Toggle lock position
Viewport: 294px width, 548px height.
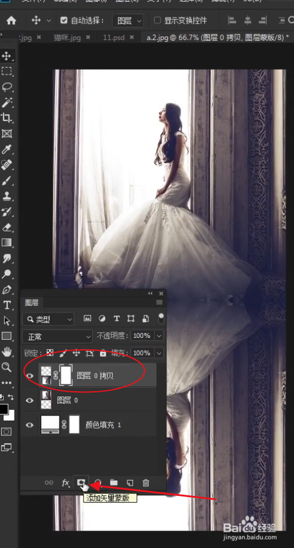[76, 353]
